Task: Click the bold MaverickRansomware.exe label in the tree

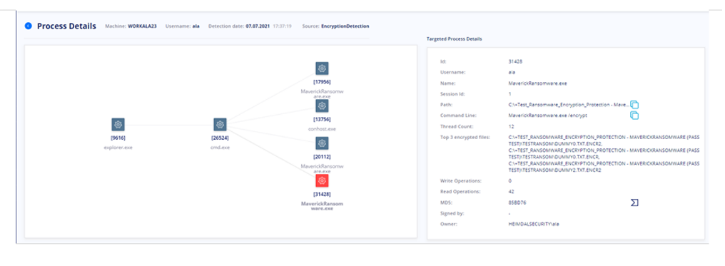Action: click(x=323, y=206)
